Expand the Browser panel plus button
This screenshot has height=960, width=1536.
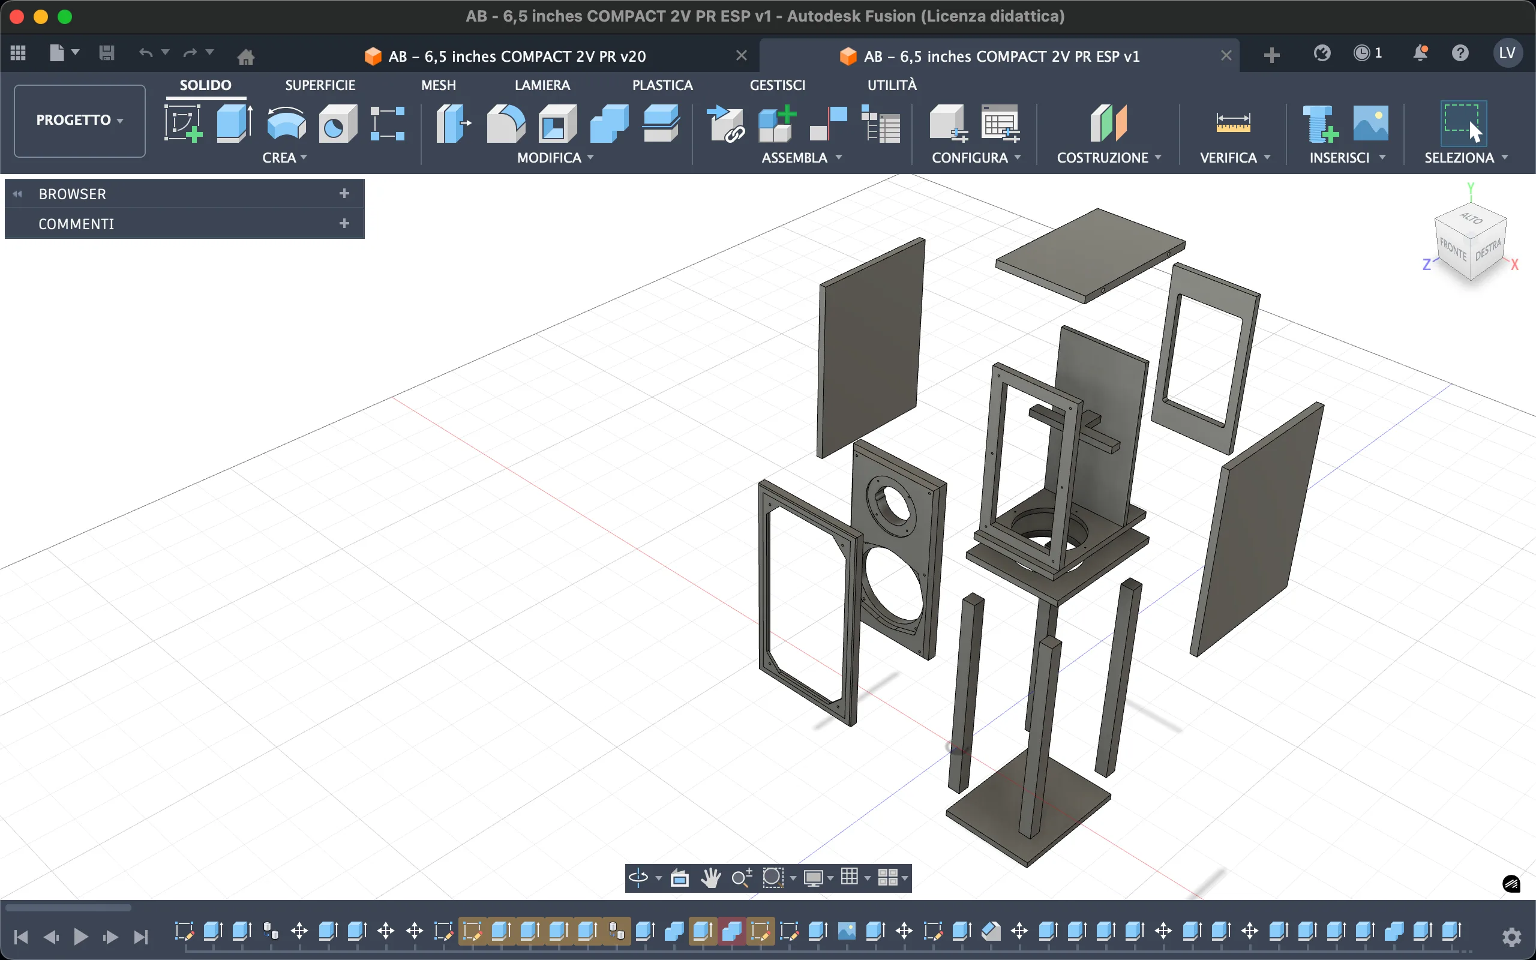pyautogui.click(x=344, y=193)
